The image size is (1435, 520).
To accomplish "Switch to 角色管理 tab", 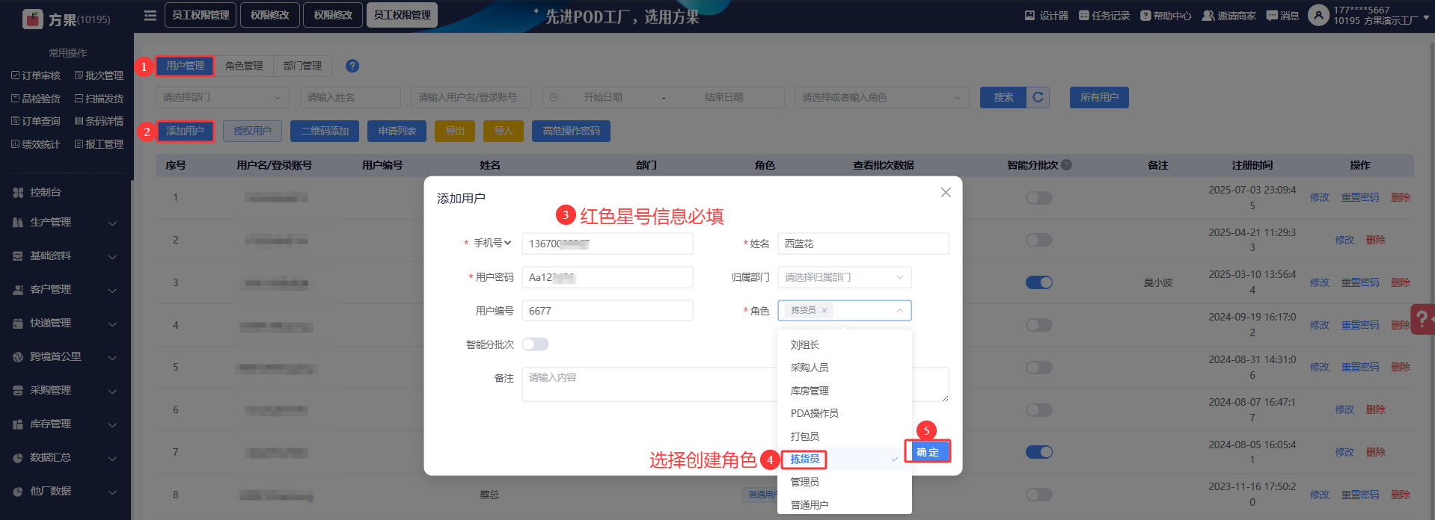I will point(244,66).
